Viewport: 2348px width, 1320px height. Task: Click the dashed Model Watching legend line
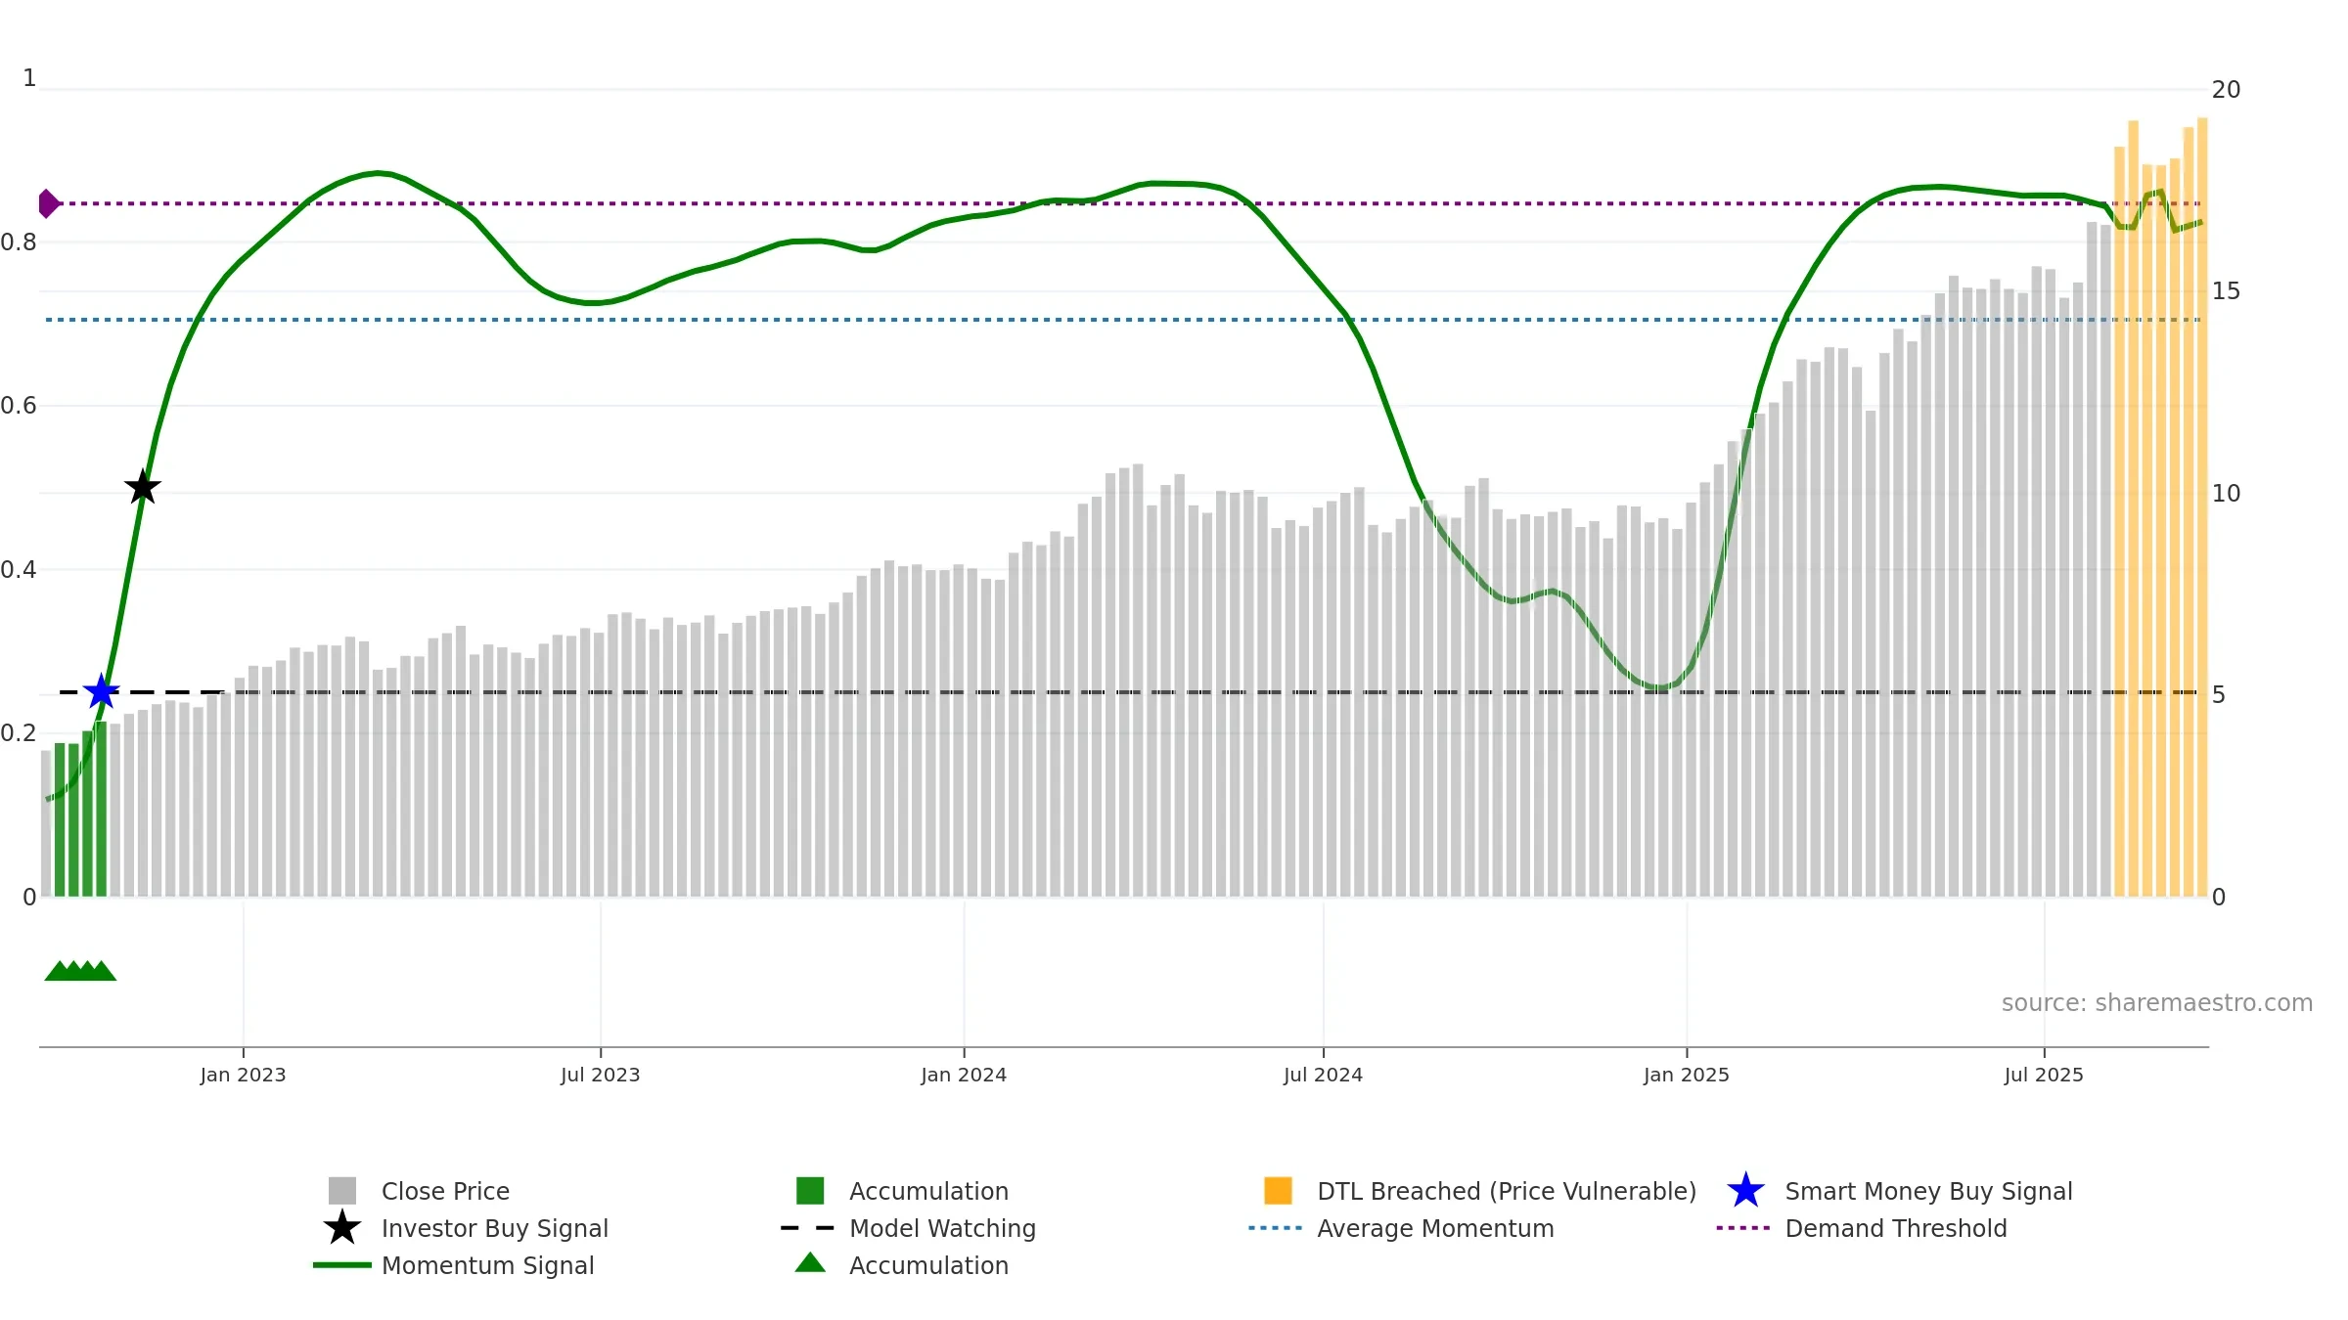808,1228
